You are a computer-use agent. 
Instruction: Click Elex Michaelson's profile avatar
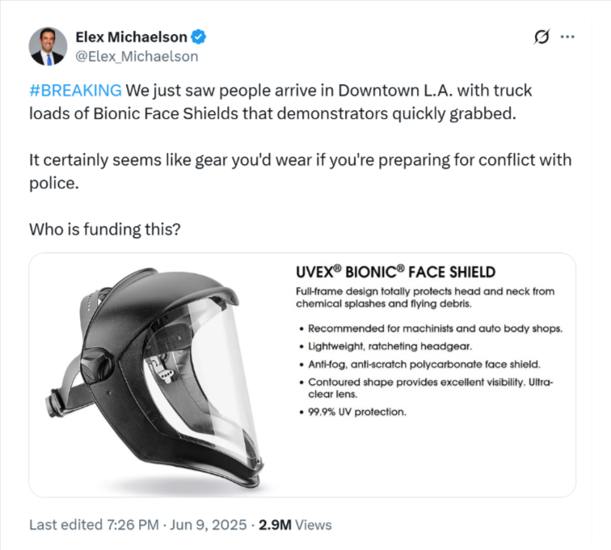pos(48,46)
